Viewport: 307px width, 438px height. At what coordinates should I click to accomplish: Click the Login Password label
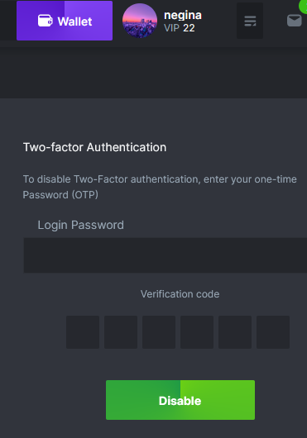coord(81,225)
